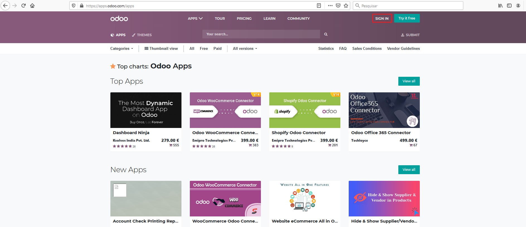Open Firefox library icon
This screenshot has height=227, width=526.
coord(500,6)
